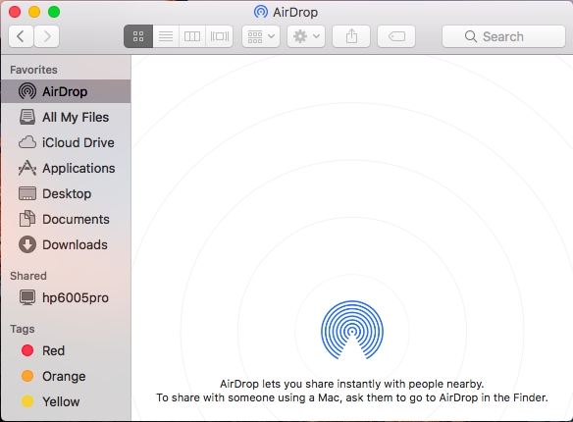The width and height of the screenshot is (573, 422).
Task: Open iCloud Drive in the sidebar
Action: 66,142
